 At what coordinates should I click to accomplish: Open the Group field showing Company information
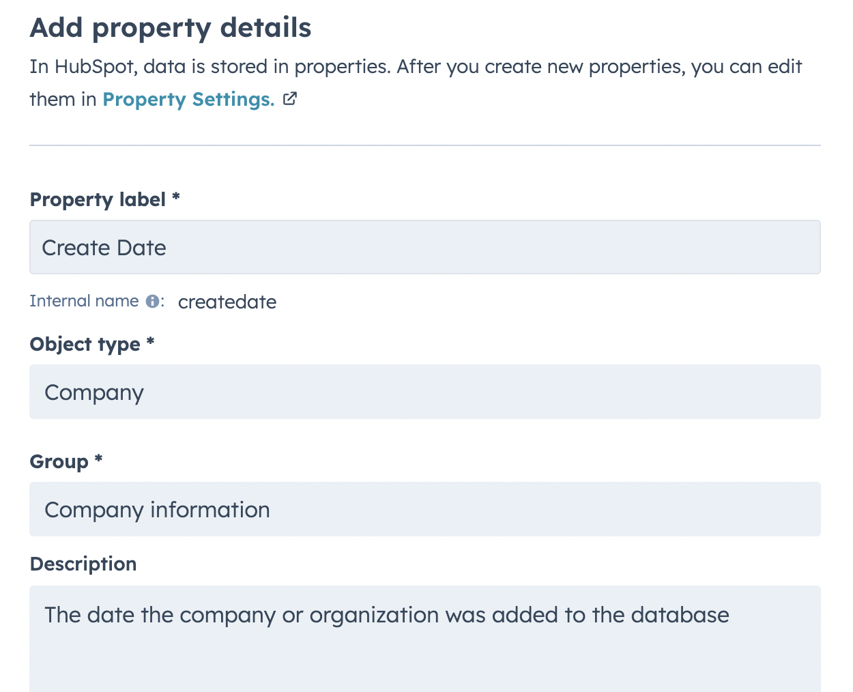point(424,509)
